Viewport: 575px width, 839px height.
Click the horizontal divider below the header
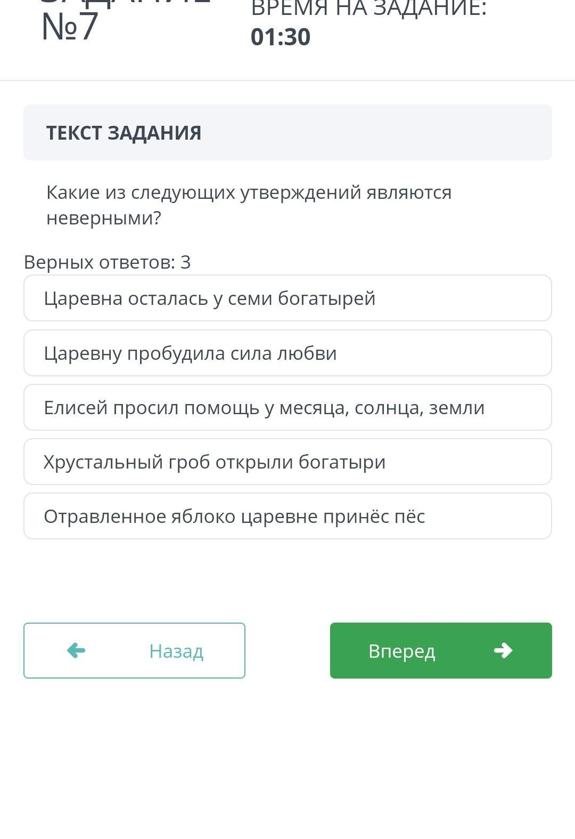(x=287, y=80)
